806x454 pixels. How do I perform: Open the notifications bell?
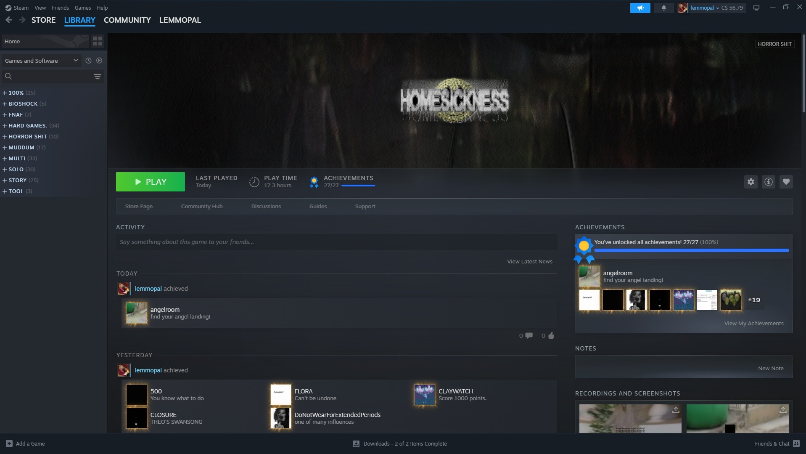click(664, 8)
